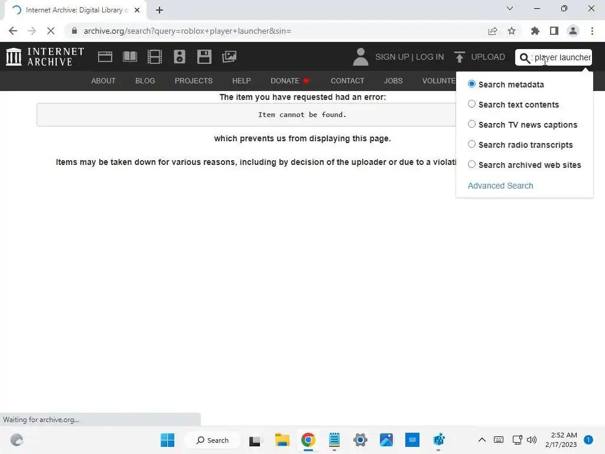Open the Software floppy disk icon
This screenshot has width=605, height=454.
[204, 57]
